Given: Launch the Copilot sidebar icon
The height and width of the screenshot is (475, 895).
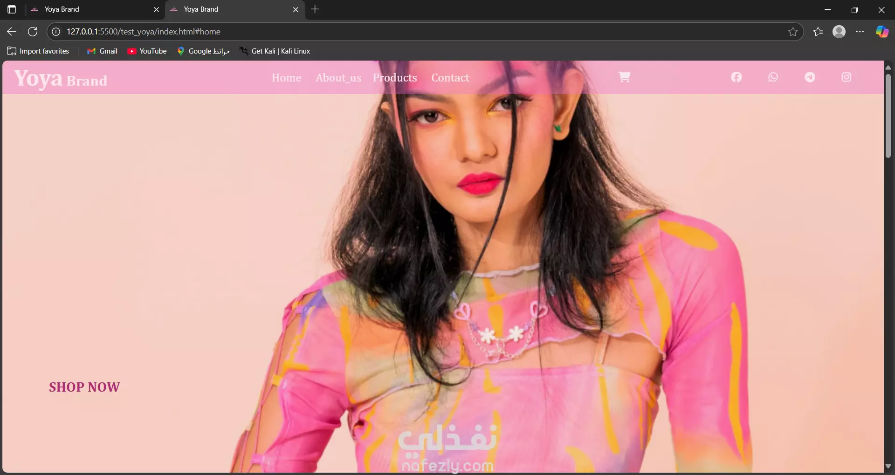Looking at the screenshot, I should tap(882, 32).
